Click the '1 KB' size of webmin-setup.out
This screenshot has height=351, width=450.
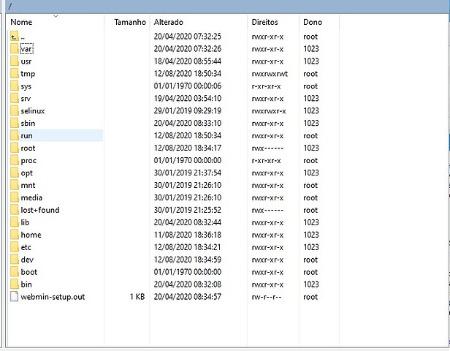137,297
